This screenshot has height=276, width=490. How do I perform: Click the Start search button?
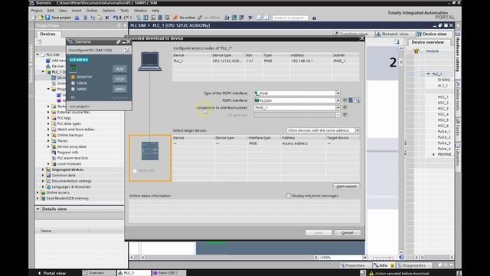(346, 186)
